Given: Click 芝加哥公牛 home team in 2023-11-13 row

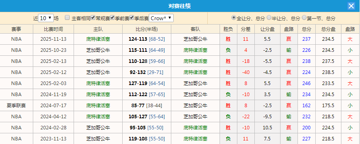Looking at the screenshot, I should (x=98, y=139).
